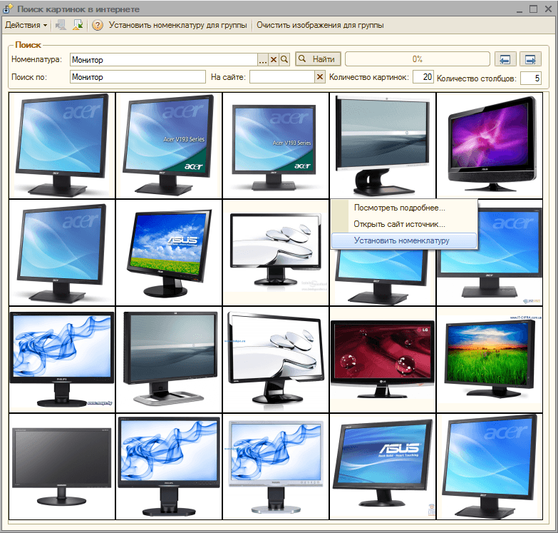
Task: Click the ellipsis select button in Номенклатура
Action: tap(262, 60)
